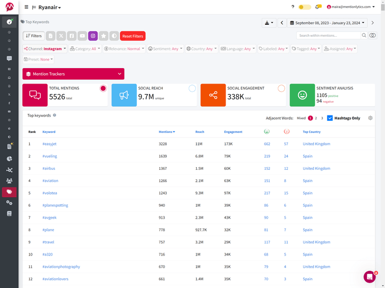Click the Sentiment Analysis smiley tile
385x288 pixels.
point(302,95)
